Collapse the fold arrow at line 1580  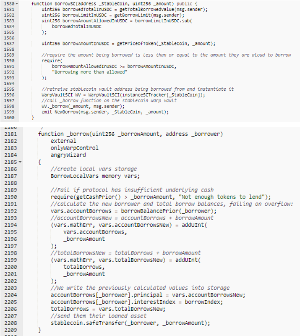[17, 4]
